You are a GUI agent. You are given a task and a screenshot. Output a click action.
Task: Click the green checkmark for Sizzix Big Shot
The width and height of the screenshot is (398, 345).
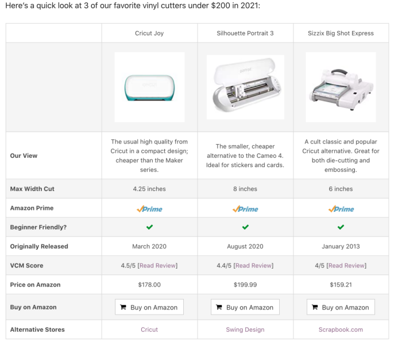tap(341, 227)
